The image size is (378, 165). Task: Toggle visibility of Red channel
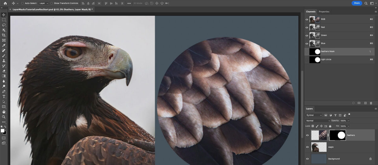[307, 27]
